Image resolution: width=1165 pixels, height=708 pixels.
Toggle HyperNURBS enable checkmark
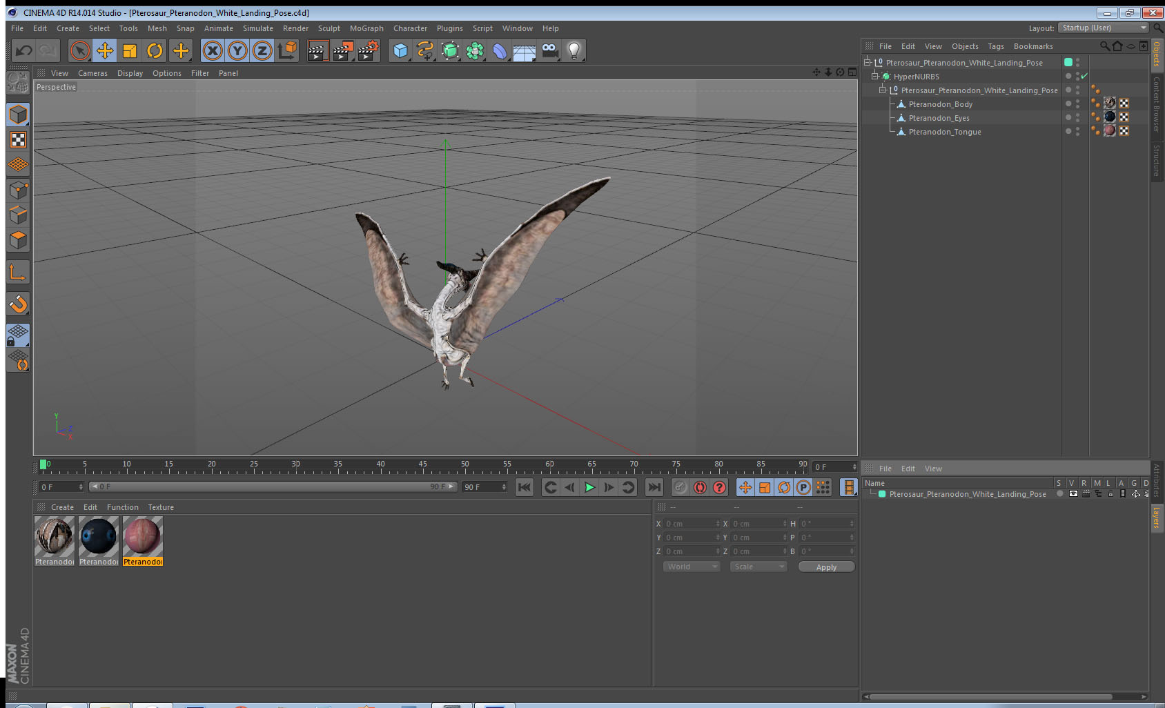(1085, 76)
